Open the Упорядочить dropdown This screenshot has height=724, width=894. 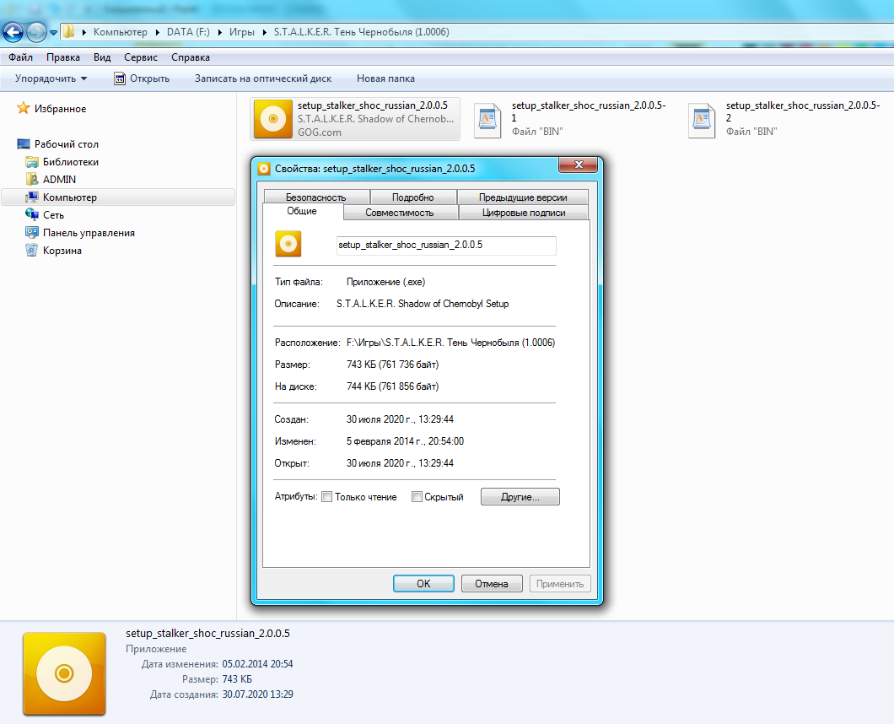51,78
